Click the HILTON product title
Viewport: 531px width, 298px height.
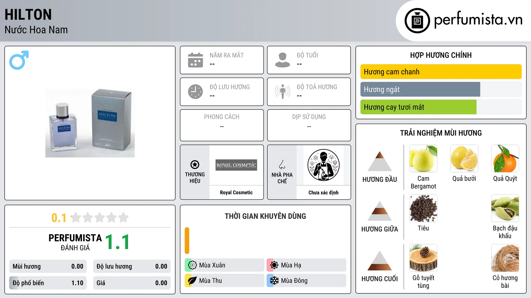pyautogui.click(x=28, y=14)
